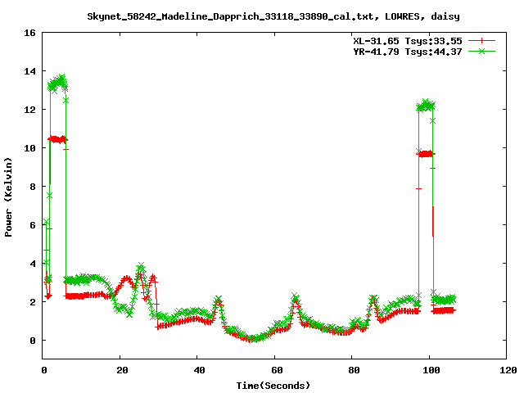524x393 pixels.
Task: Click the x-axis tick label 80
Action: (x=354, y=370)
